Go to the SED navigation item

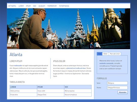pos(35,6)
